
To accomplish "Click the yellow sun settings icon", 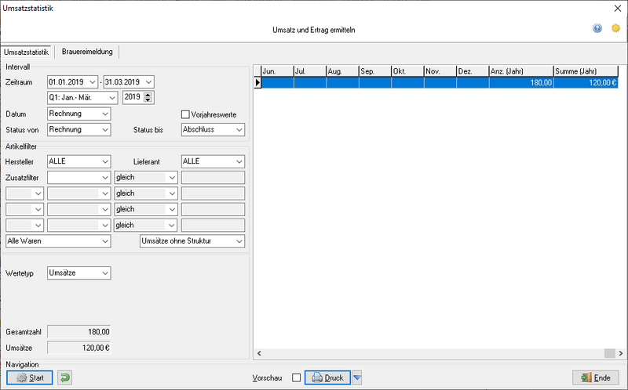I will click(615, 28).
